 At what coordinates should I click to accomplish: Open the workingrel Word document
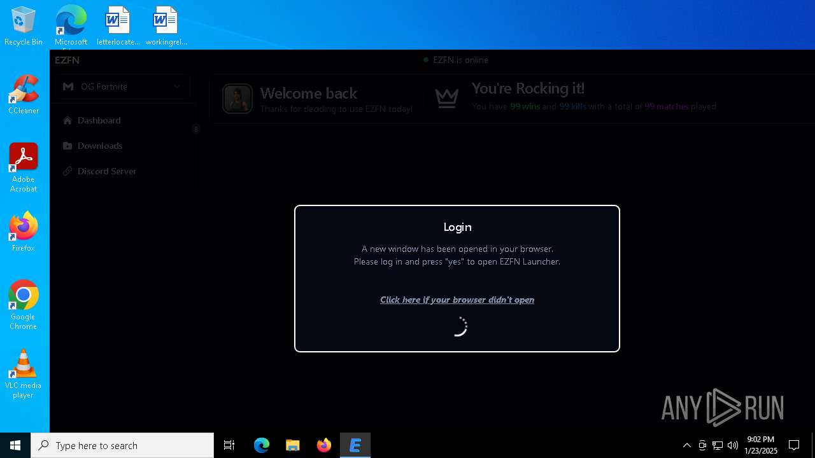coord(166,27)
